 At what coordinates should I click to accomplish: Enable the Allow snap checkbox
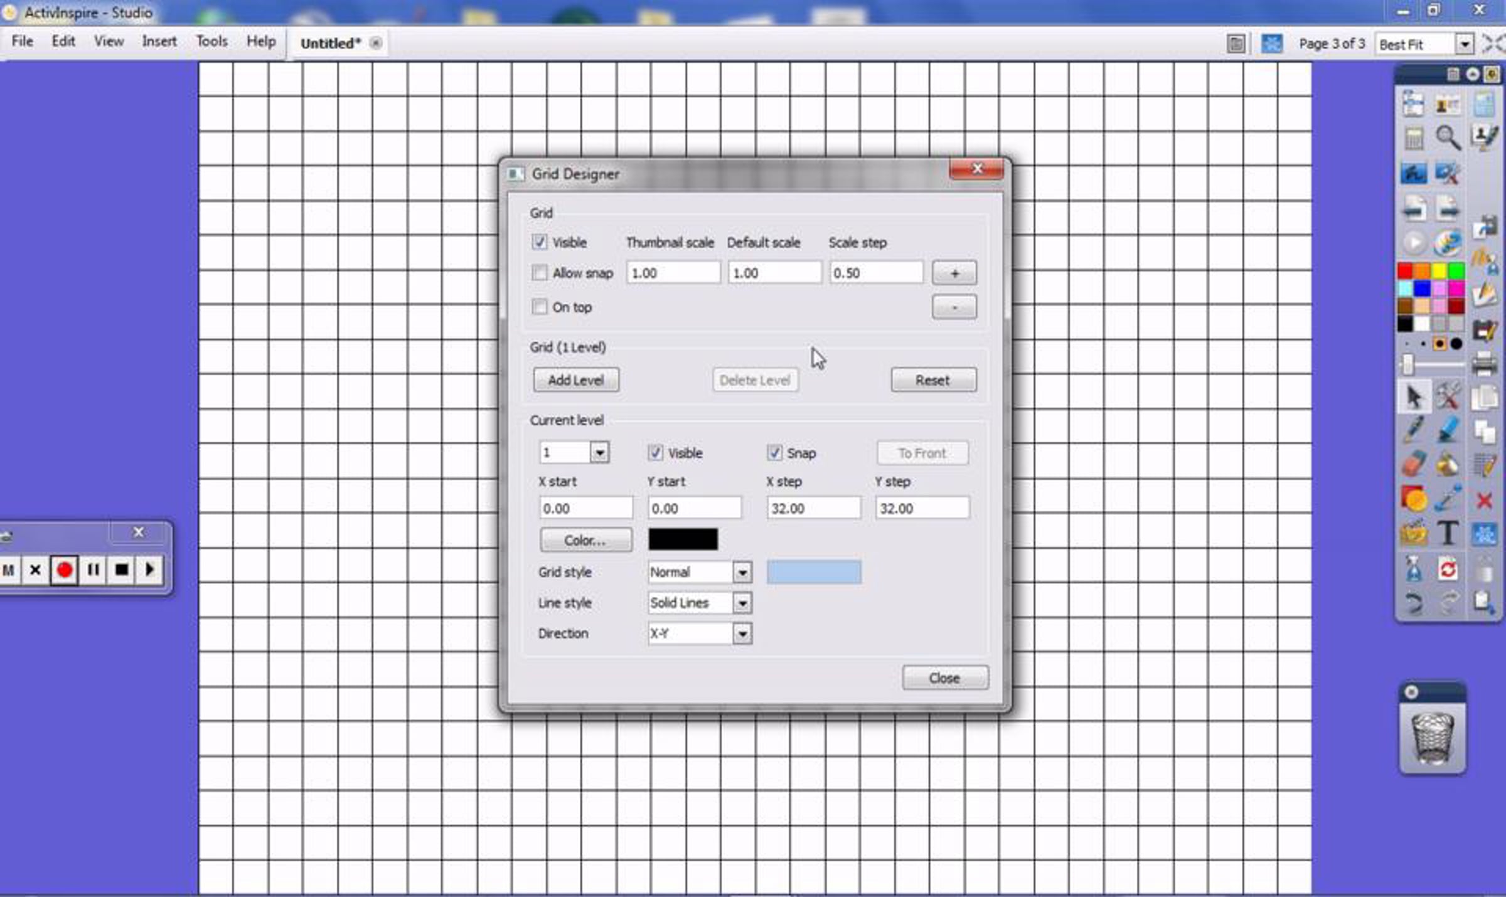pos(539,273)
